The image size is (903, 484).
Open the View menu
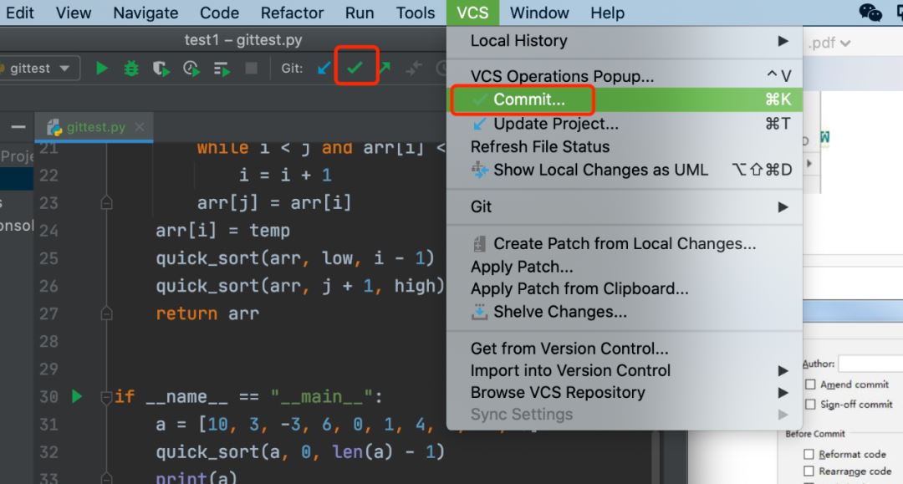(x=73, y=13)
